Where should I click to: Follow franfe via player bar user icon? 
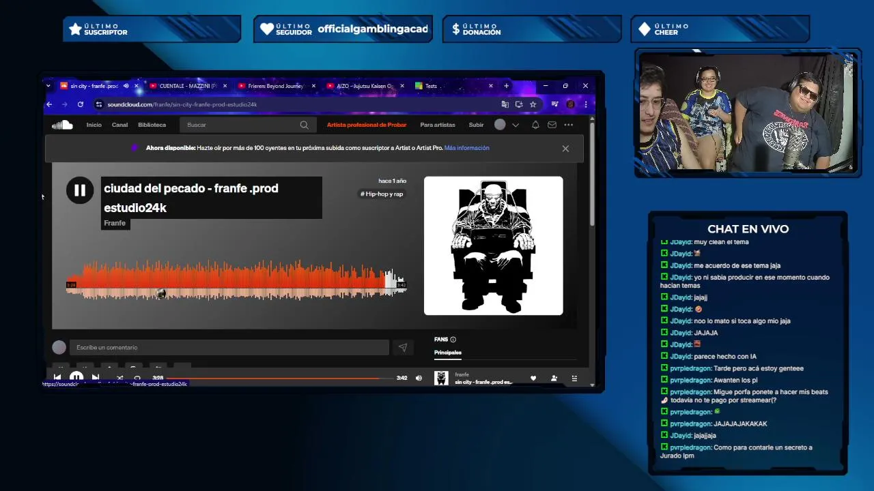tap(554, 378)
